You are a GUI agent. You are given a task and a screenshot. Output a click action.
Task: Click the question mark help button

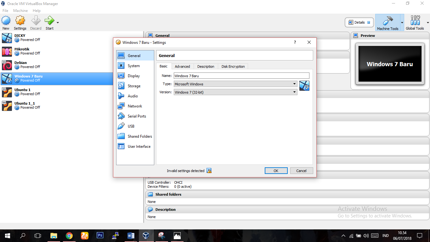coord(295,42)
